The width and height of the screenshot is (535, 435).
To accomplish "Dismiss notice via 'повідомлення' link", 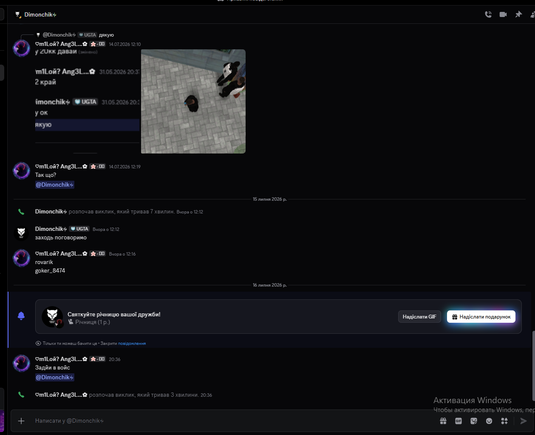I will (x=132, y=343).
